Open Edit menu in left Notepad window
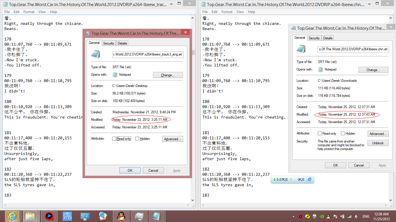This screenshot has height=222, width=396. 17,12
